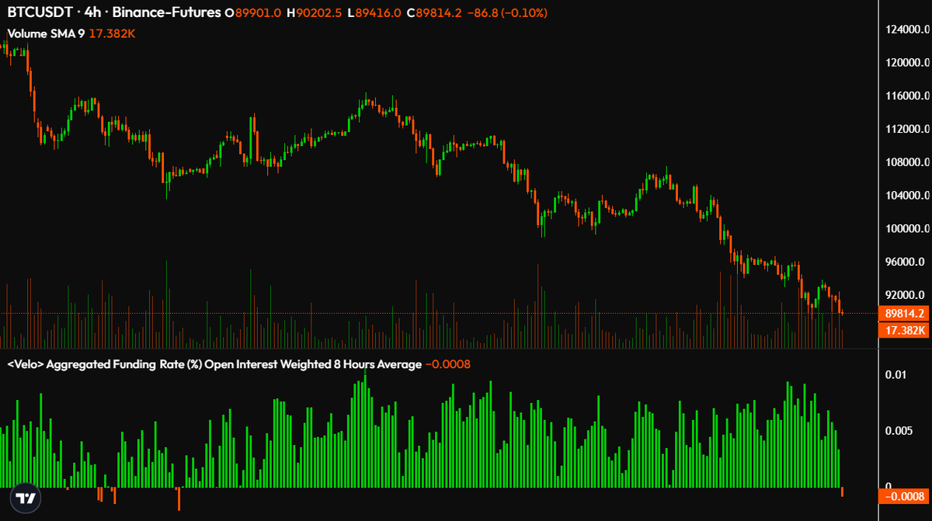The image size is (932, 521).
Task: Click the change value −86.8 (−0.10%)
Action: (x=506, y=13)
